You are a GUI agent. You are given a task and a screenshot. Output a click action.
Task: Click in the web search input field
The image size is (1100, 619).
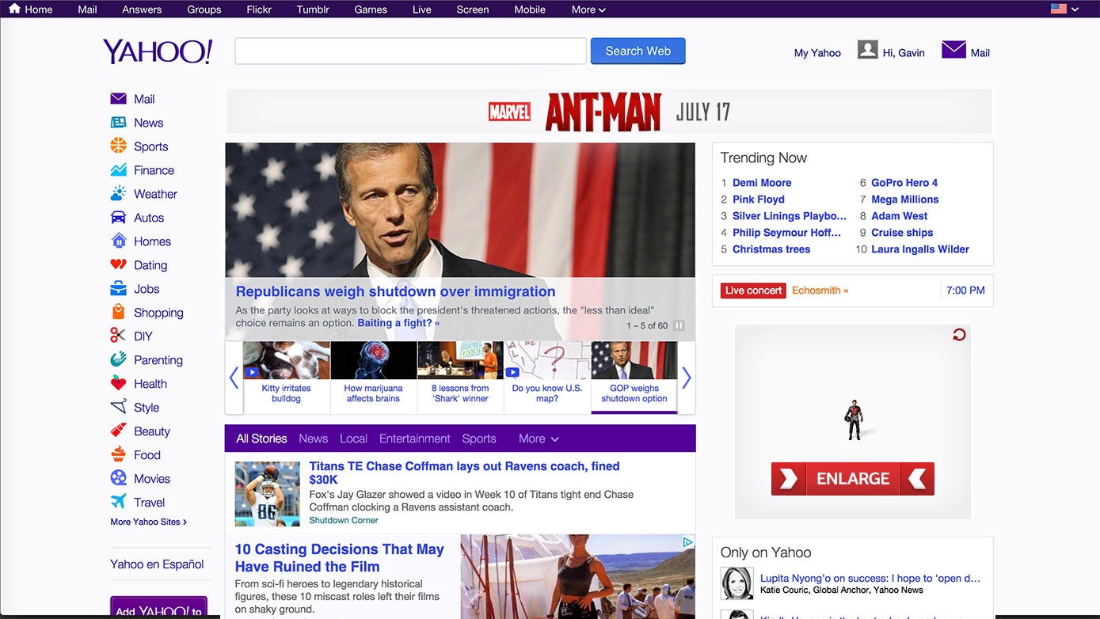click(x=410, y=51)
